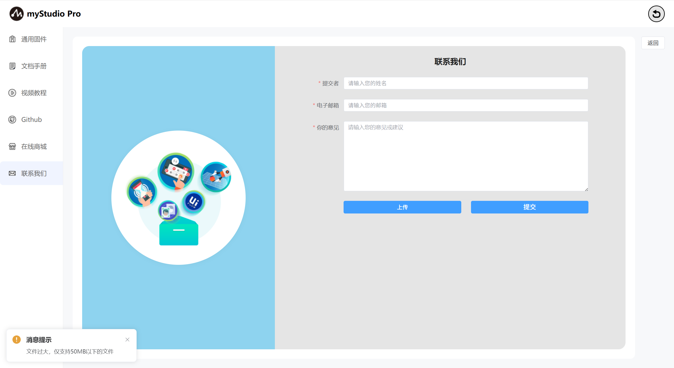Open the 通用固件 menu item

point(34,39)
